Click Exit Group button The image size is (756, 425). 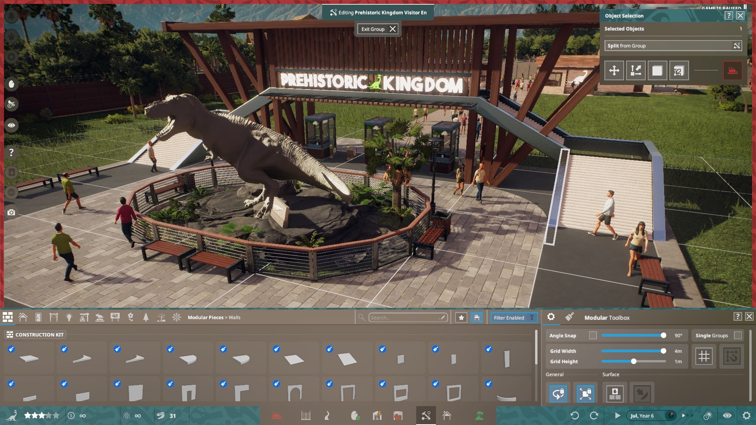(x=378, y=29)
